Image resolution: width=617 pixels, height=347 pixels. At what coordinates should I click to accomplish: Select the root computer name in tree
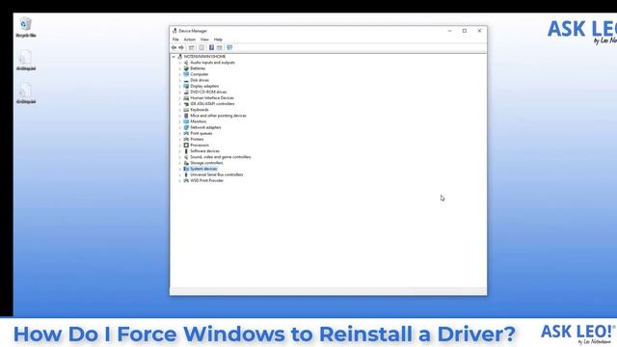(x=204, y=57)
